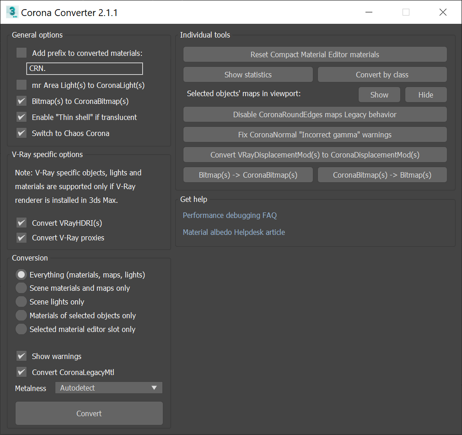Click the CRN. prefix text field
462x435 pixels.
click(85, 68)
